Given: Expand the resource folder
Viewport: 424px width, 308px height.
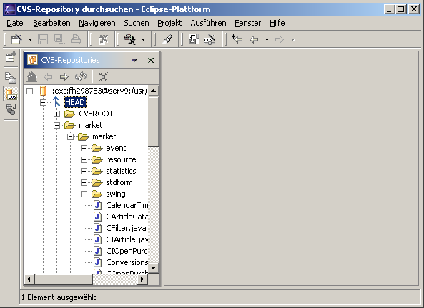Looking at the screenshot, I should (x=84, y=159).
